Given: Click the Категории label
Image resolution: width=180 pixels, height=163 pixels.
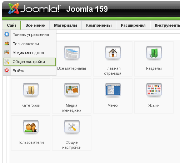Looking at the screenshot, I should (31, 105).
